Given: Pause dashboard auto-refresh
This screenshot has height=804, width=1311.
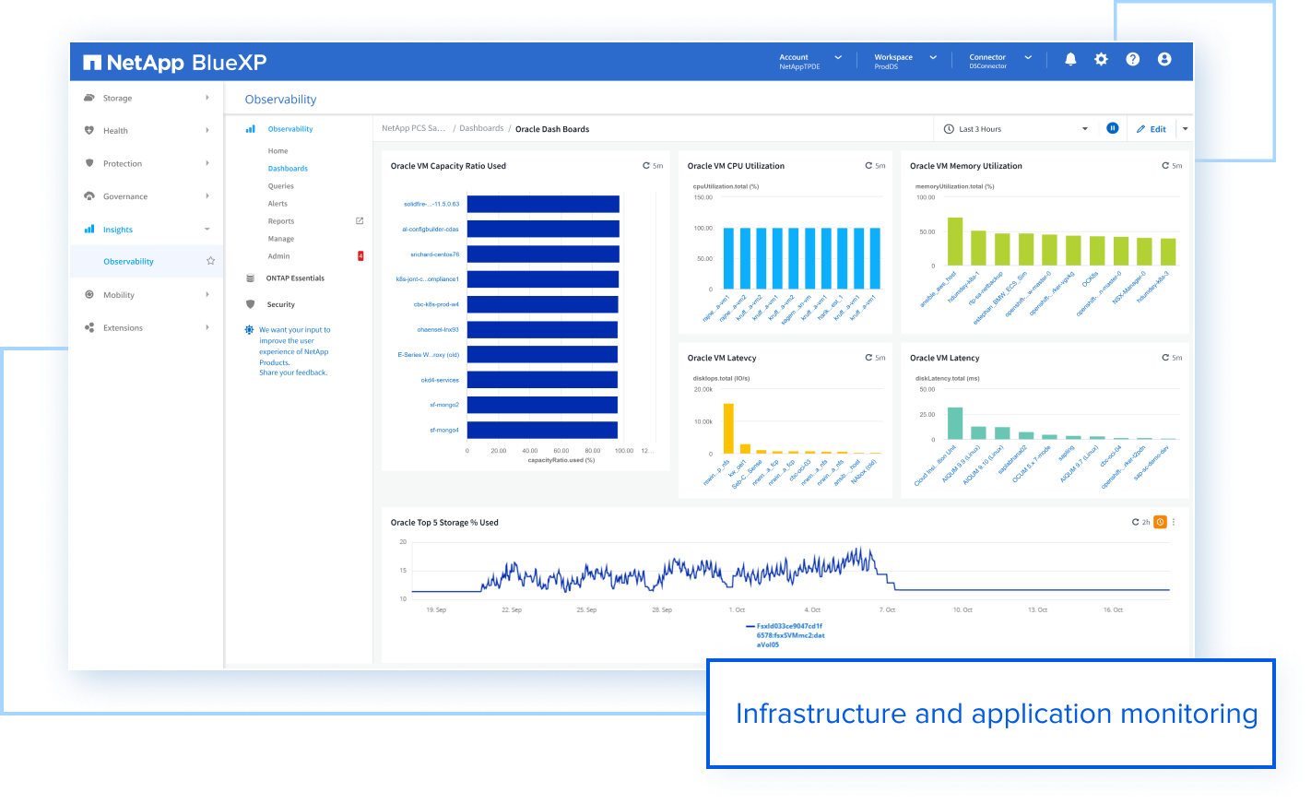Looking at the screenshot, I should [1113, 128].
